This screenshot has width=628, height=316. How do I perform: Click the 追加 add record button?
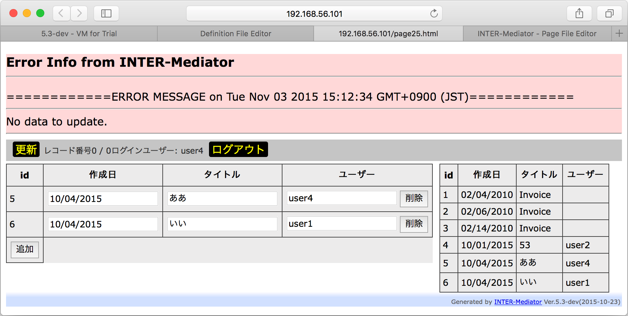coord(25,250)
